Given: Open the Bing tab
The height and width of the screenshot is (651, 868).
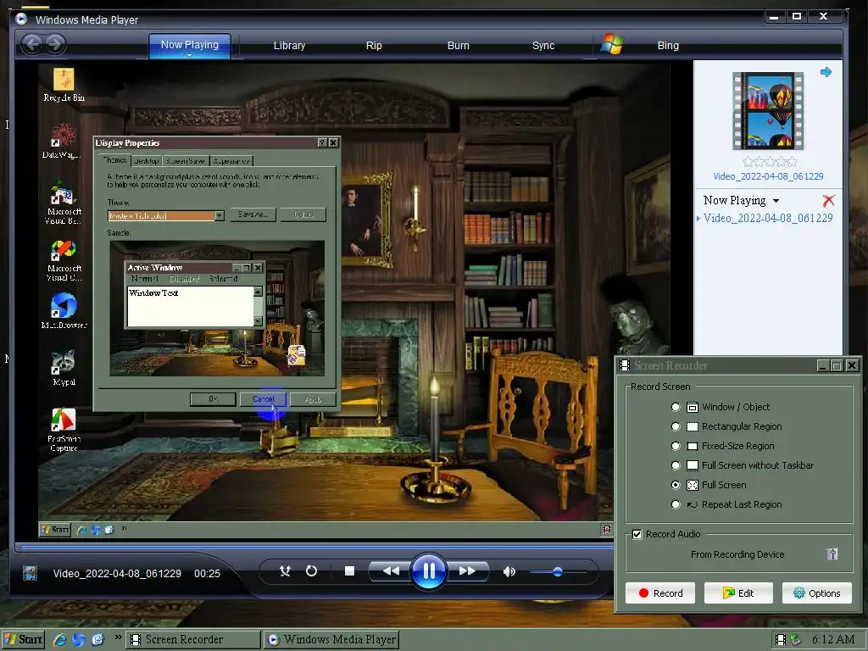Looking at the screenshot, I should point(668,46).
